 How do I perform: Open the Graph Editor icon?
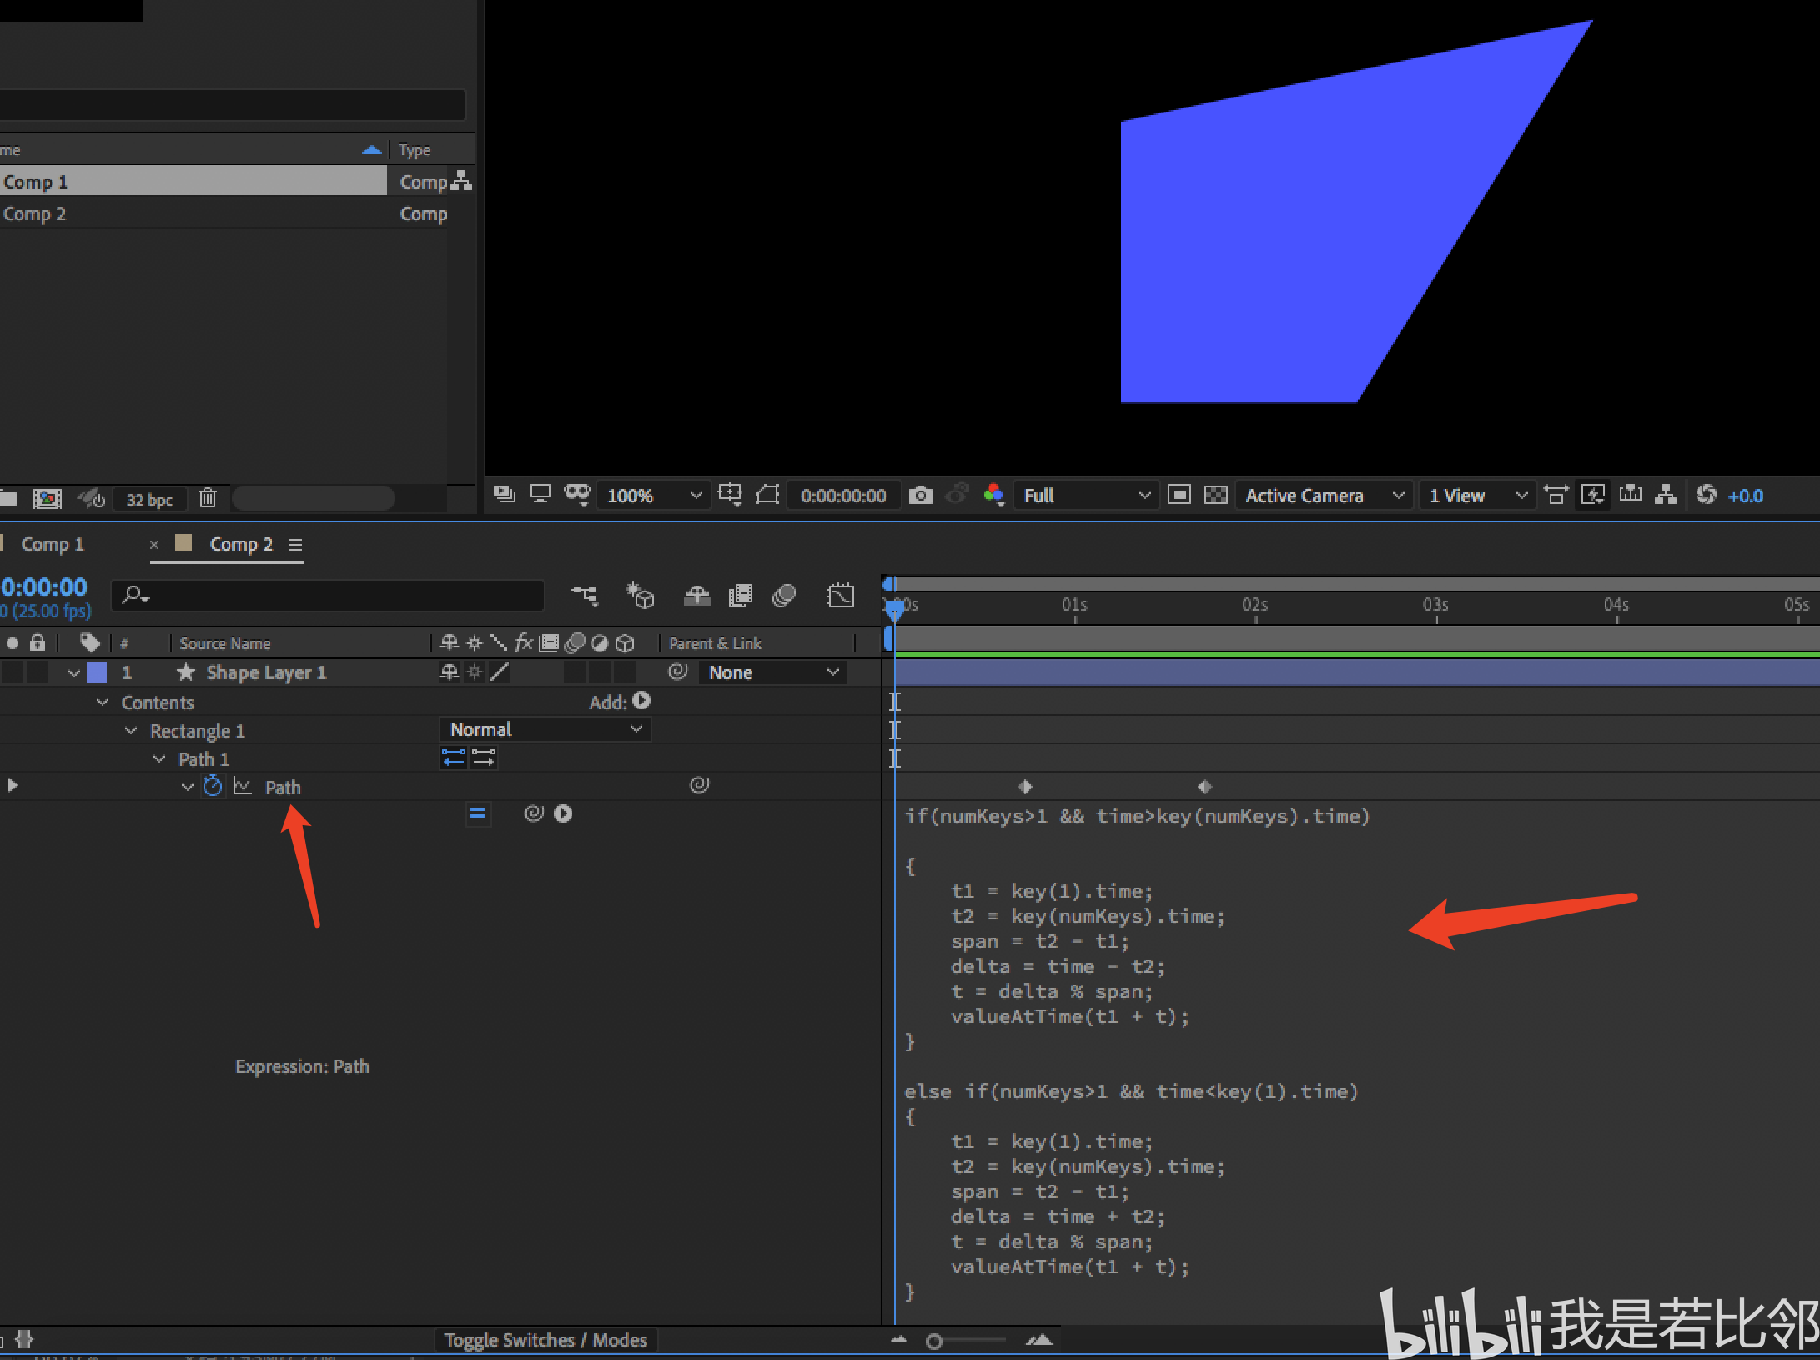[x=841, y=596]
